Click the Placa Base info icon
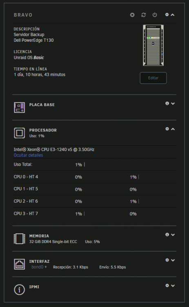Screen dimensions: 189x307 click(x=167, y=103)
